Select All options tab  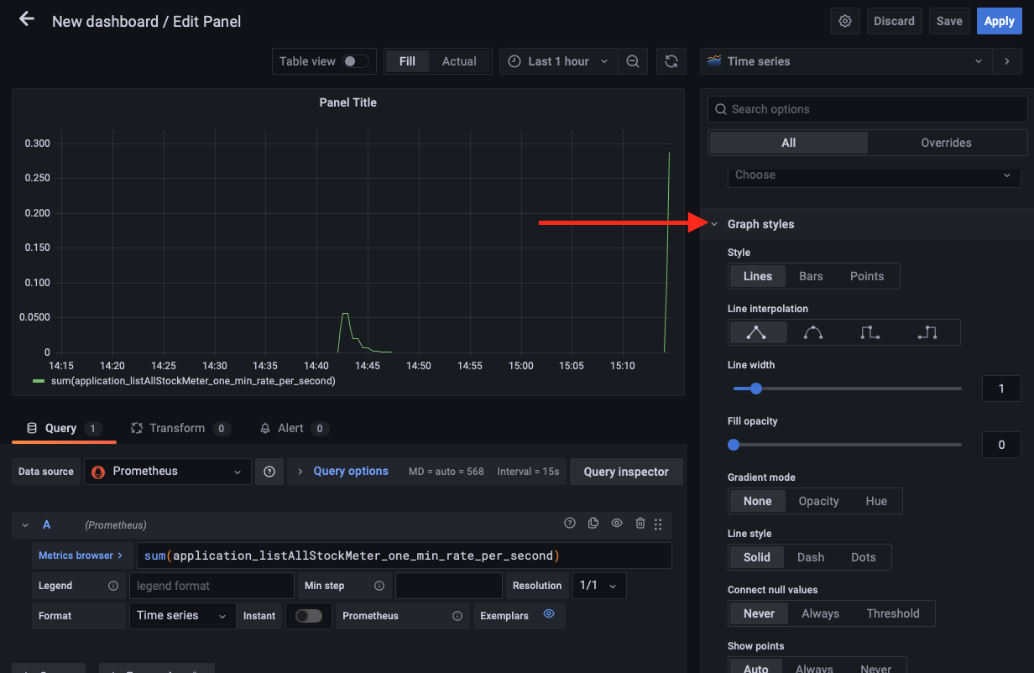[x=788, y=143]
